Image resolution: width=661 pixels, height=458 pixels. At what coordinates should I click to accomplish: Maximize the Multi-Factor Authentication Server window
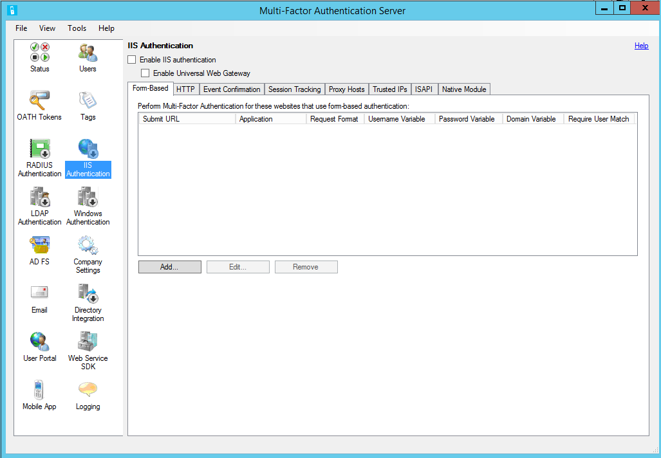point(622,8)
